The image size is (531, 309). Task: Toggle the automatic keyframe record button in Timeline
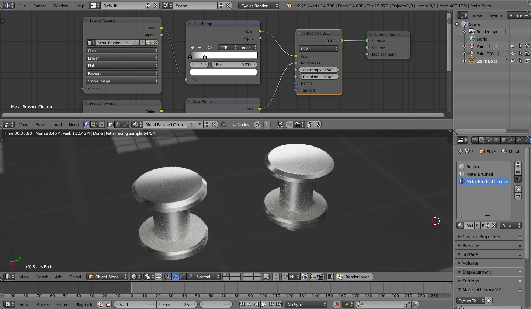click(336, 304)
